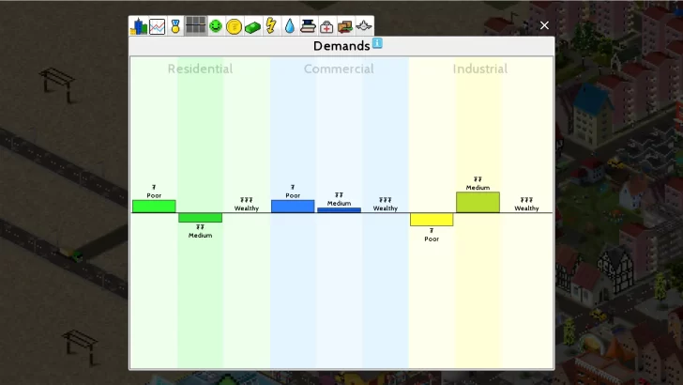Open the gold coin tab
Screen dimensions: 683x385
[x=234, y=26]
